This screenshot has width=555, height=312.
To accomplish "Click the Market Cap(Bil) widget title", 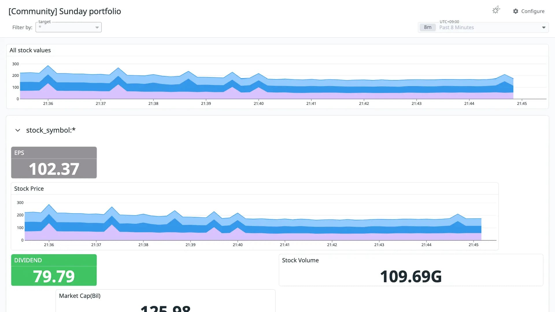I will tap(80, 296).
